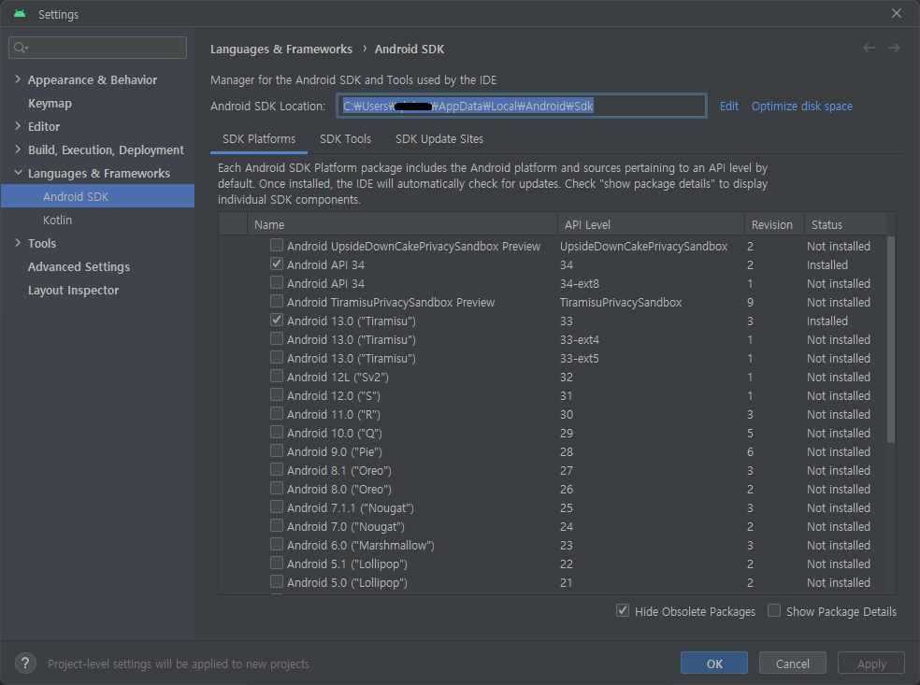The height and width of the screenshot is (685, 920).
Task: Click the search magnifier icon
Action: pos(21,48)
